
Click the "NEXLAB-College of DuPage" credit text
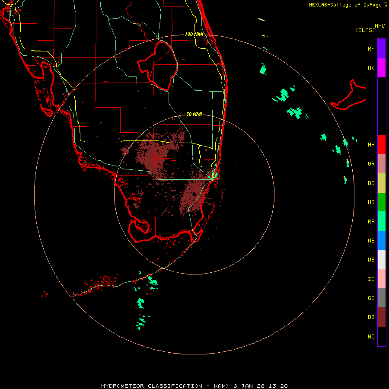pyautogui.click(x=345, y=5)
